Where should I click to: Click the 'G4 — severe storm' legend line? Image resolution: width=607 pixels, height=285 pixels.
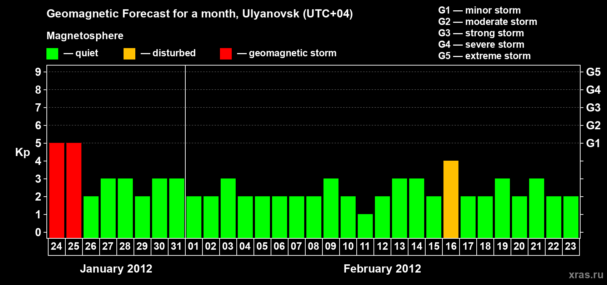(x=481, y=45)
